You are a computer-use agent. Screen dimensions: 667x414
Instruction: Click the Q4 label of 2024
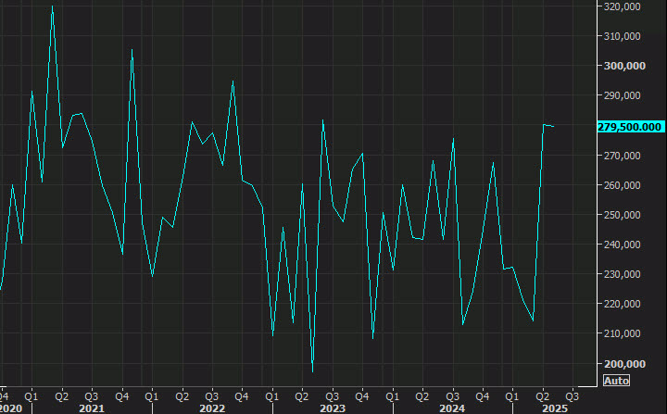[483, 396]
